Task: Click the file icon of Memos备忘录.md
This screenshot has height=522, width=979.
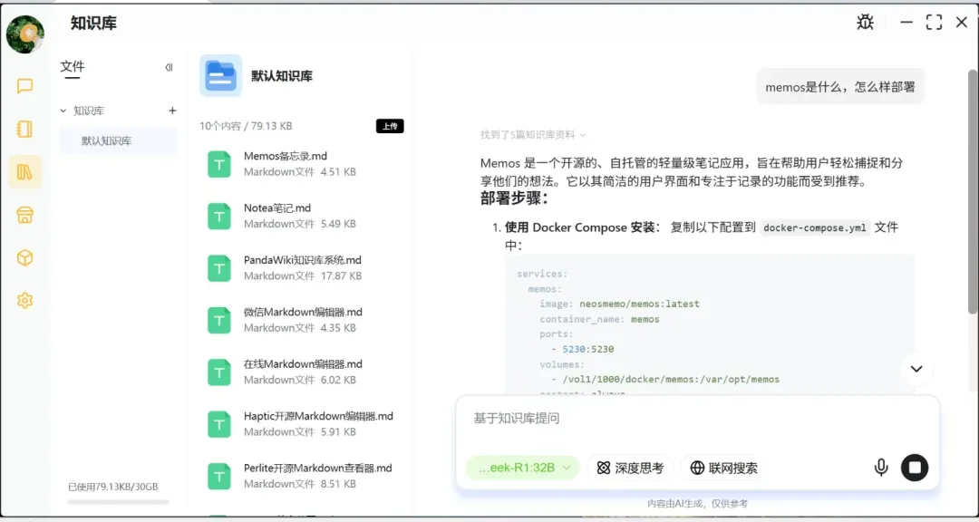Action: tap(219, 165)
